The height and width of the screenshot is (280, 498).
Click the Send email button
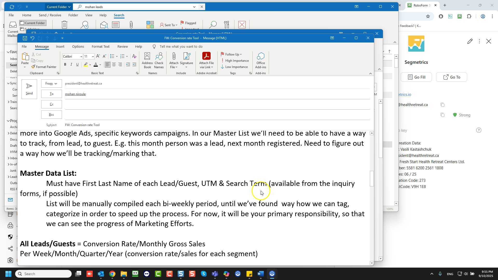click(29, 89)
